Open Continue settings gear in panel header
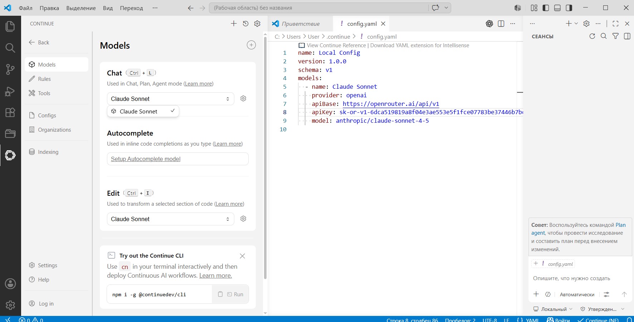 click(x=257, y=24)
